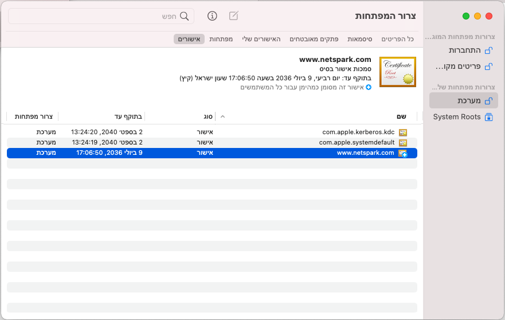
Task: Switch to the פתקים מאובטחים tab
Action: 314,39
